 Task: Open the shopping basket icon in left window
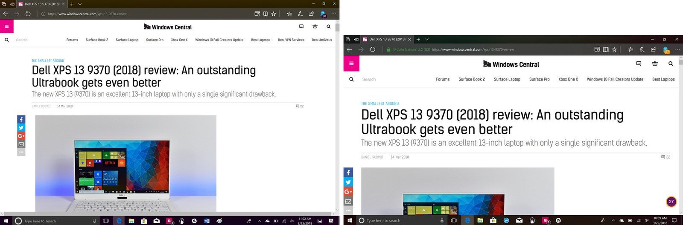[x=315, y=26]
